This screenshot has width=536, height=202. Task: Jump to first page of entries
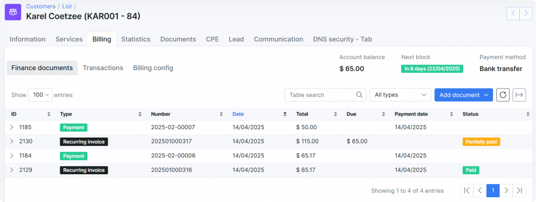click(467, 190)
